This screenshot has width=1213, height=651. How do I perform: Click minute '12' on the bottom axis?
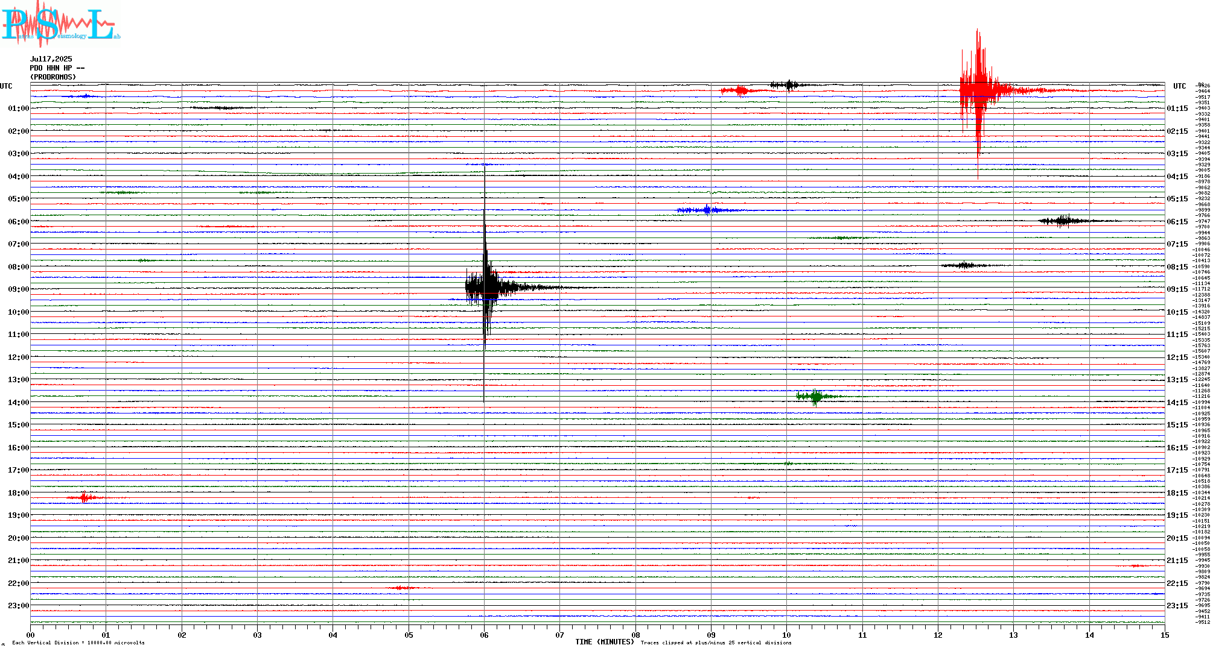click(938, 635)
